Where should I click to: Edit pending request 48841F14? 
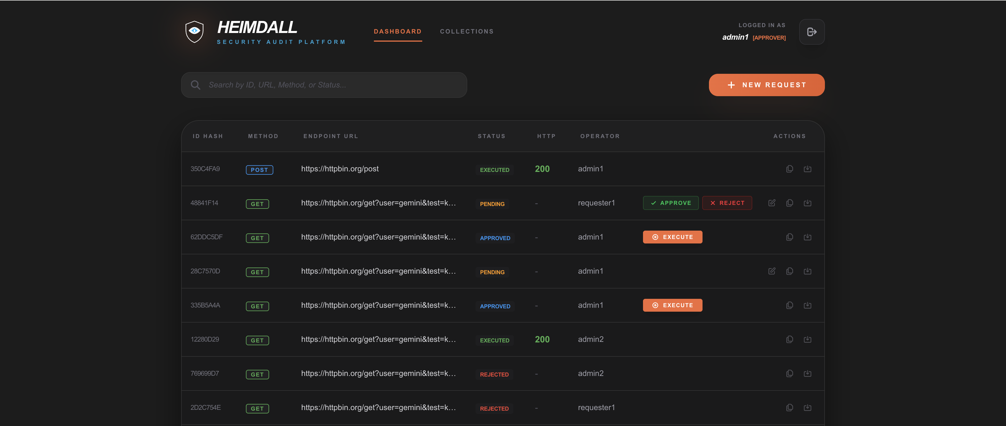772,203
